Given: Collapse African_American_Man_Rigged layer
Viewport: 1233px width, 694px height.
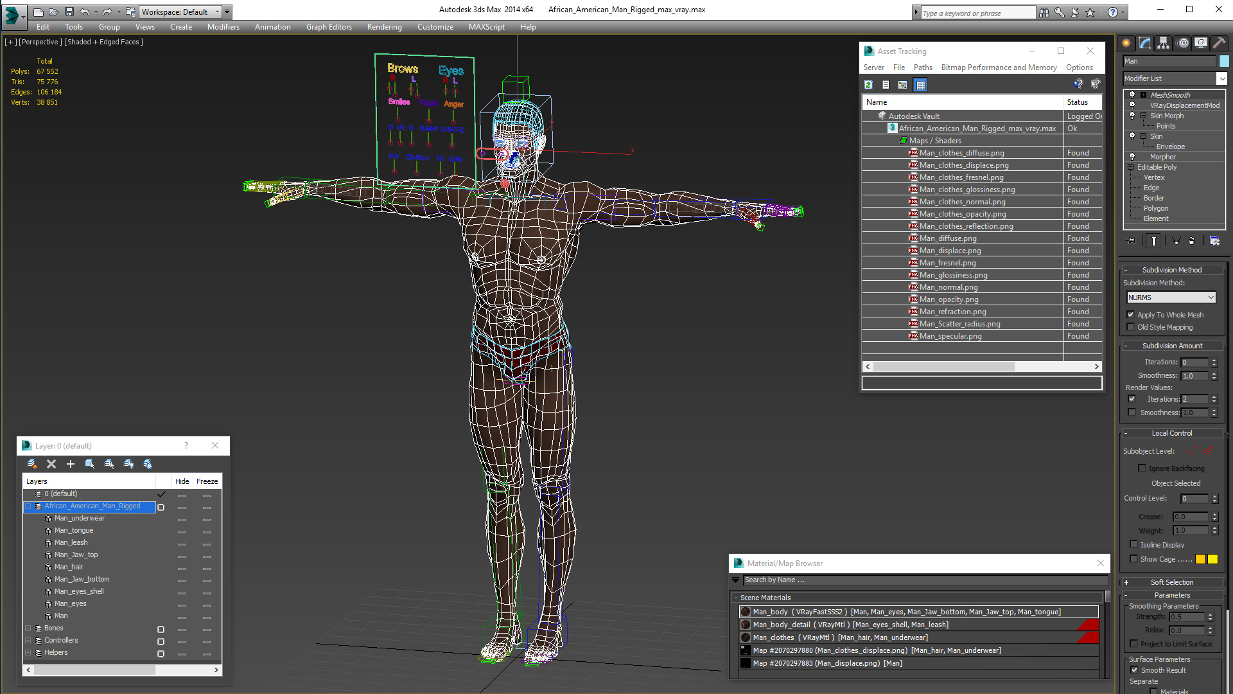Looking at the screenshot, I should [28, 506].
